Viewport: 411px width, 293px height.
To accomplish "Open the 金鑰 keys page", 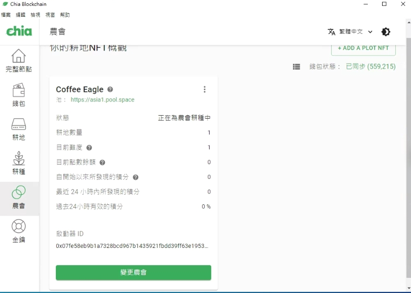I will click(19, 231).
